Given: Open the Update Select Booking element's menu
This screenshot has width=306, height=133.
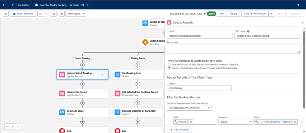Looking at the screenshot, I should 103,75.
